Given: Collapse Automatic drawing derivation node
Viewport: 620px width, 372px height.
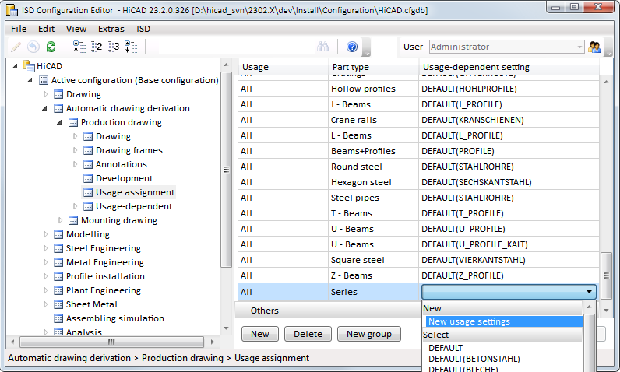Looking at the screenshot, I should click(44, 109).
